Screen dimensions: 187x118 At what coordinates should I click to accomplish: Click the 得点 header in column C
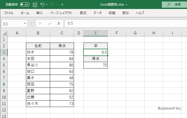point(62,46)
